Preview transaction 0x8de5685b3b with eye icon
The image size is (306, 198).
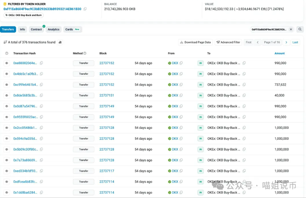7,96
